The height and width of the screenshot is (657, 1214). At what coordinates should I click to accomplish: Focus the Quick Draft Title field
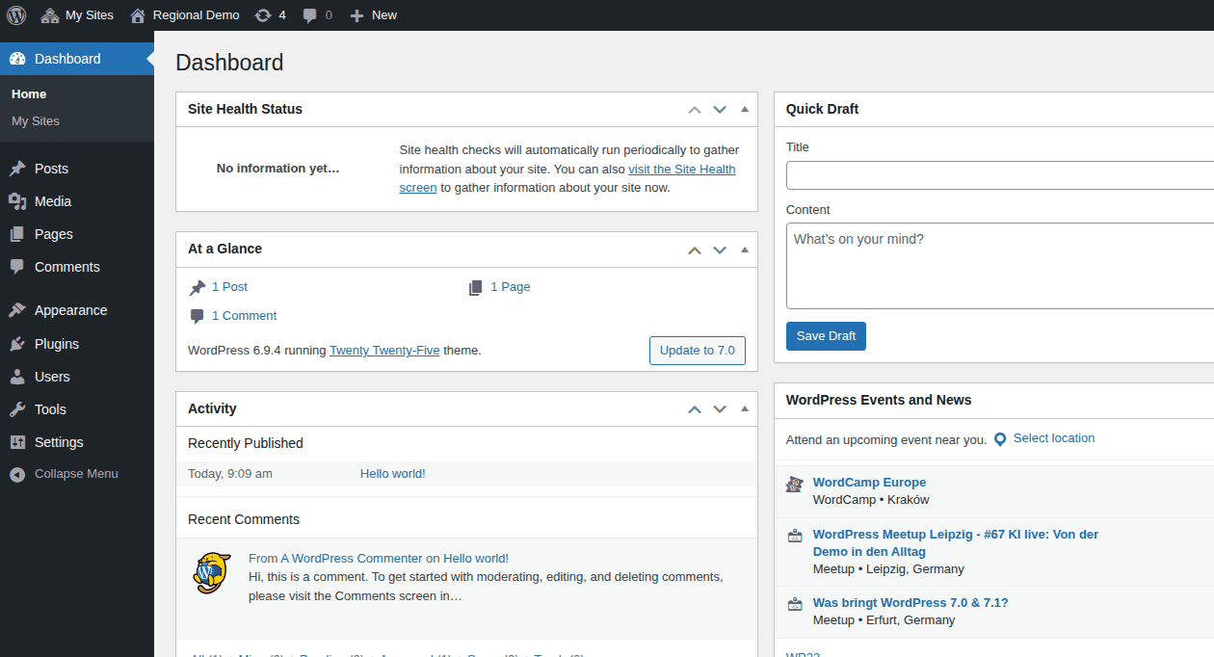click(x=1000, y=175)
